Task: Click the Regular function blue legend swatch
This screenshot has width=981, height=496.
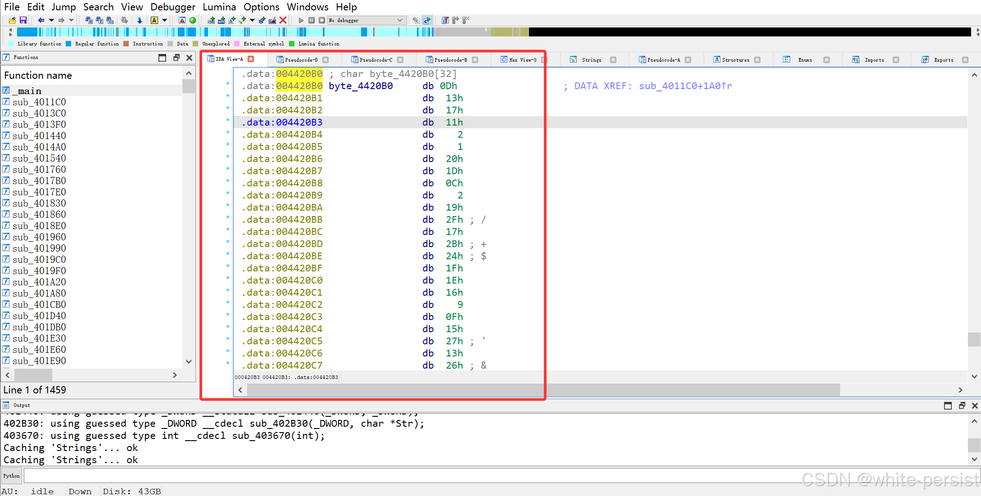Action: [68, 44]
